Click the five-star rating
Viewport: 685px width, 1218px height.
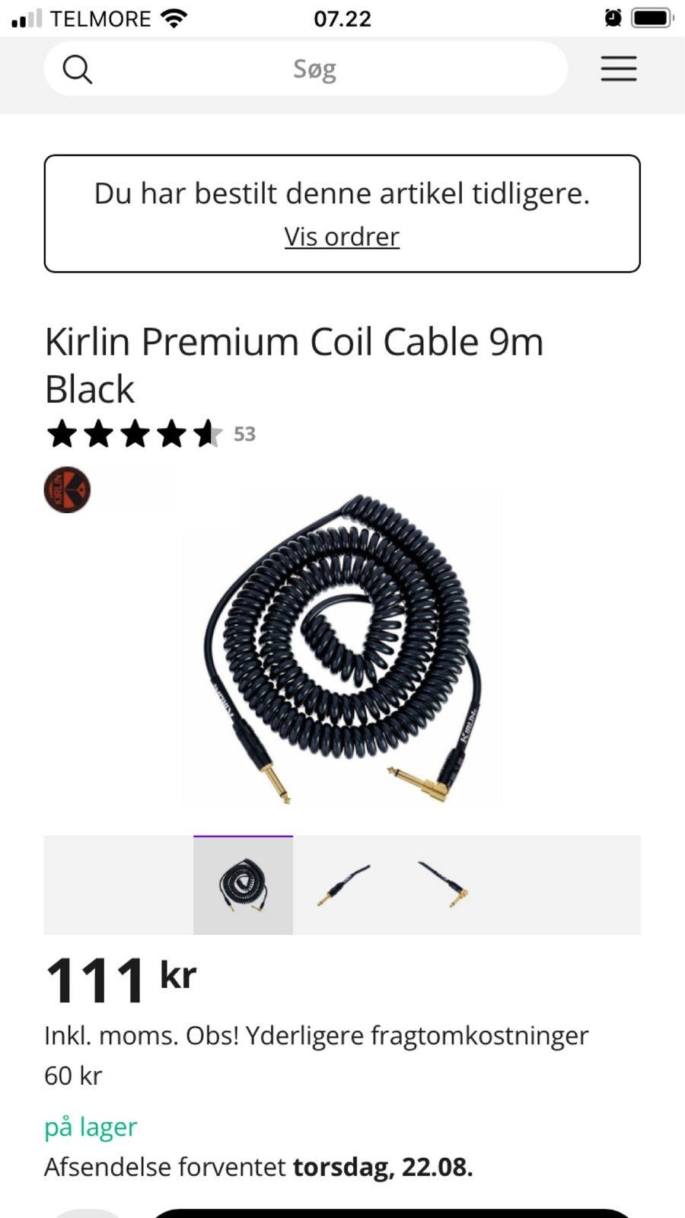134,434
